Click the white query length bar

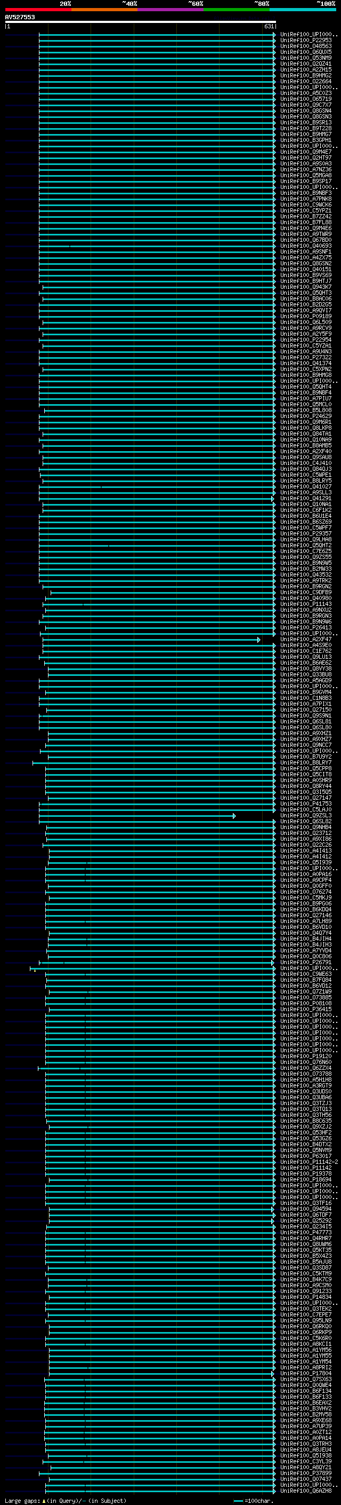coord(141,22)
